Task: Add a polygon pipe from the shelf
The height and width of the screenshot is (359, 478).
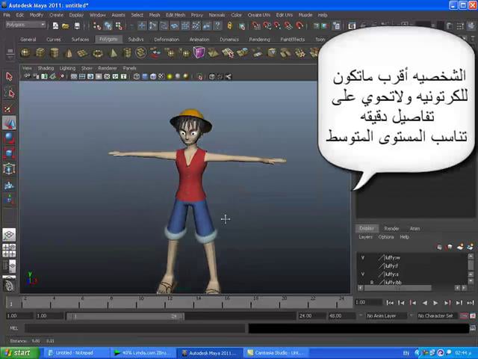Action: click(x=127, y=53)
